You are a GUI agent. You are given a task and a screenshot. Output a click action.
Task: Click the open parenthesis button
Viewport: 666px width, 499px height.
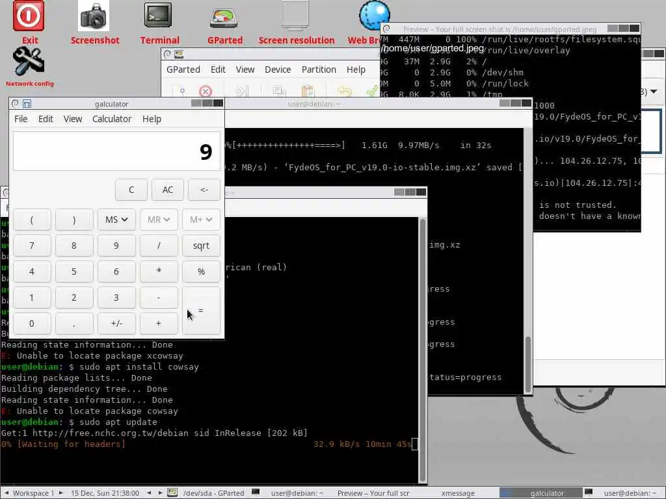click(32, 220)
